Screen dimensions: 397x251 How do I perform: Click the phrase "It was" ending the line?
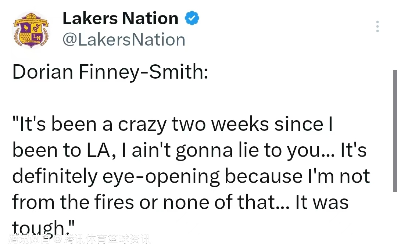[322, 202]
